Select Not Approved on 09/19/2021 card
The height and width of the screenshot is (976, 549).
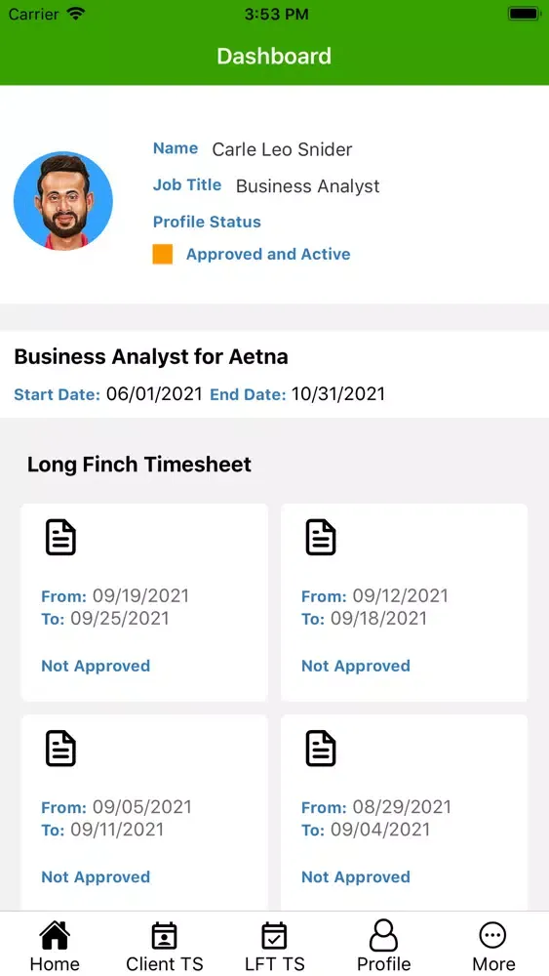pyautogui.click(x=96, y=666)
